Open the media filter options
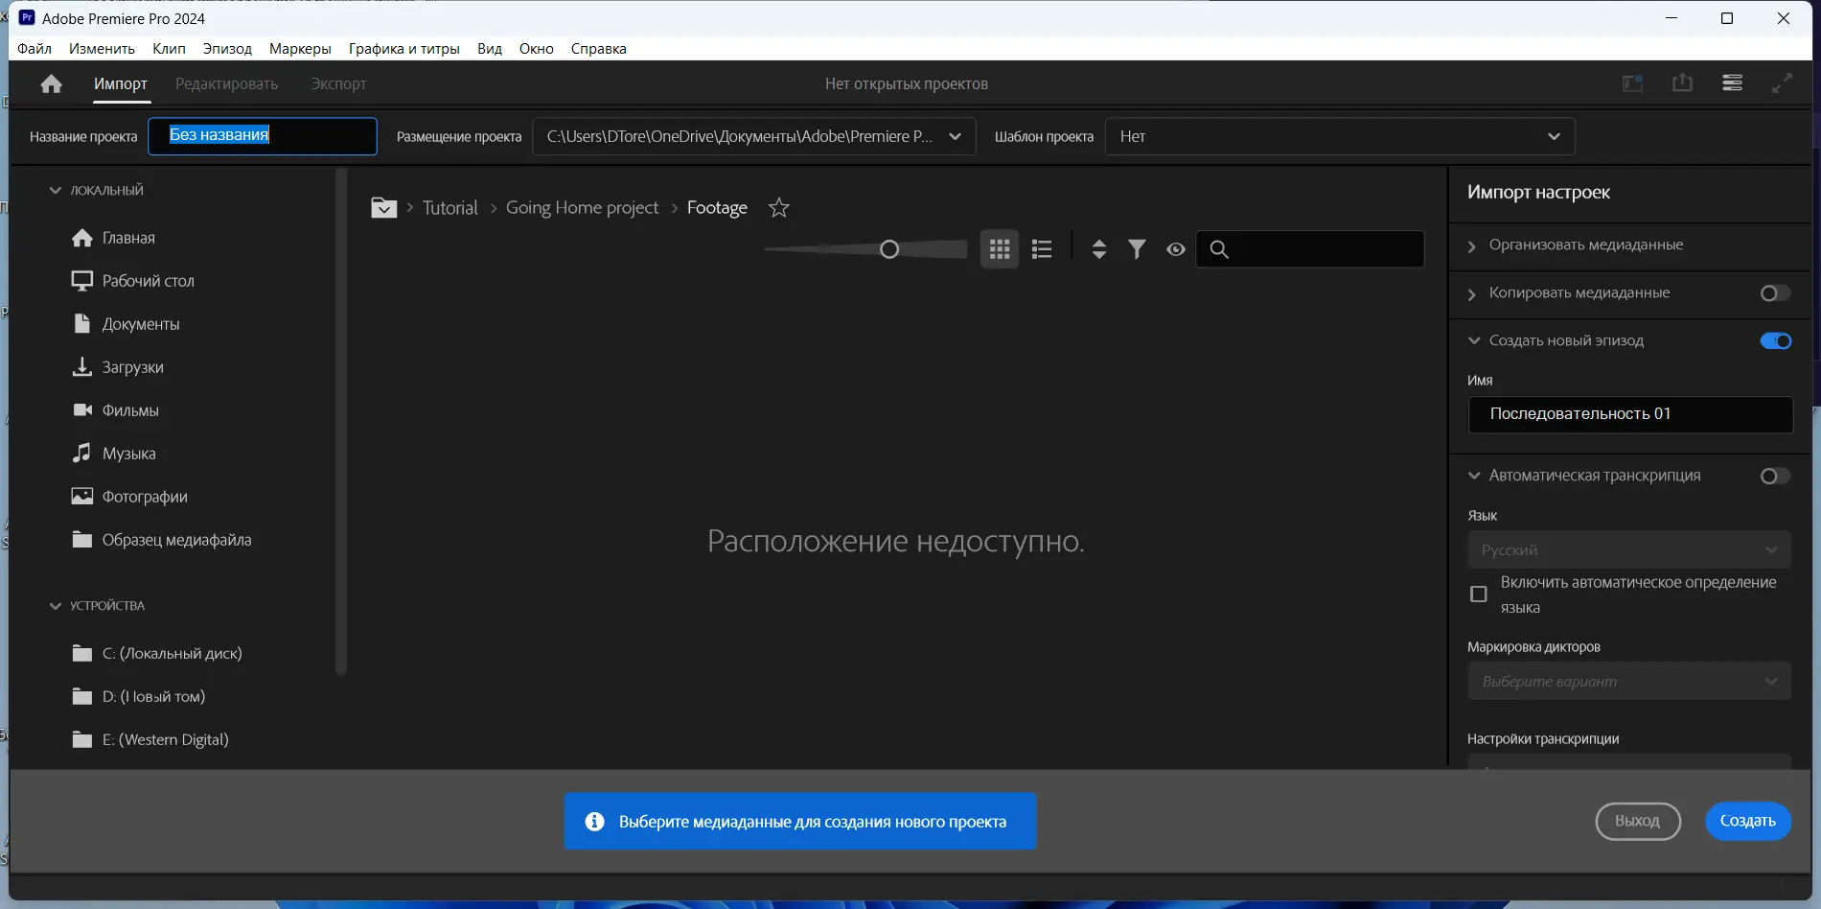1821x909 pixels. (1137, 249)
